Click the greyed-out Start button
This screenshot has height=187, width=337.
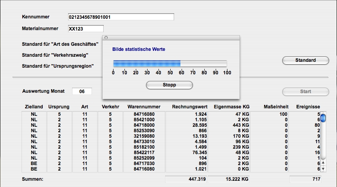click(x=305, y=92)
